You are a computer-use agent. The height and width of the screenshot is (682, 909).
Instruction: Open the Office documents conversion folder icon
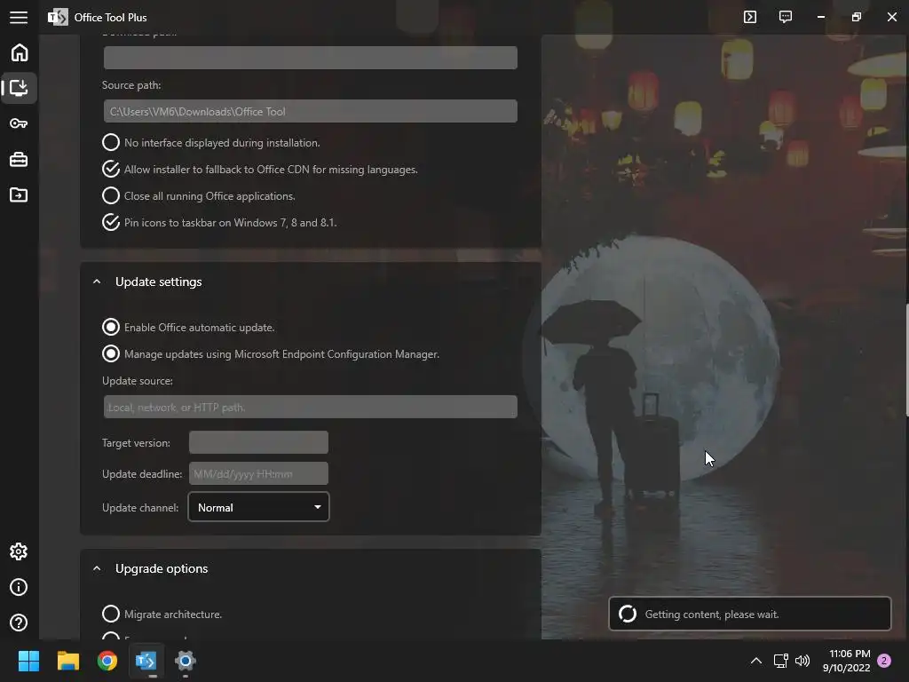[x=19, y=194]
